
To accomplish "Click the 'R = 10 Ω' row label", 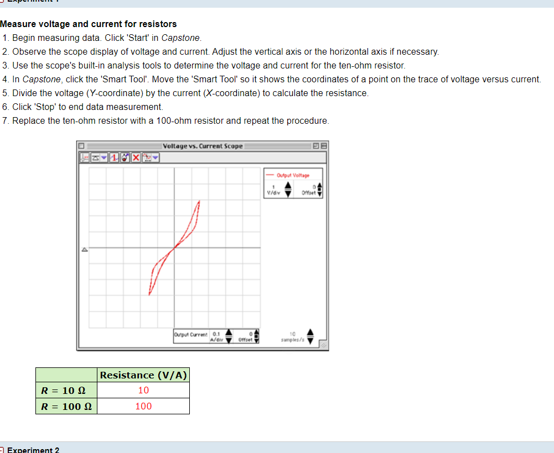I will (66, 390).
